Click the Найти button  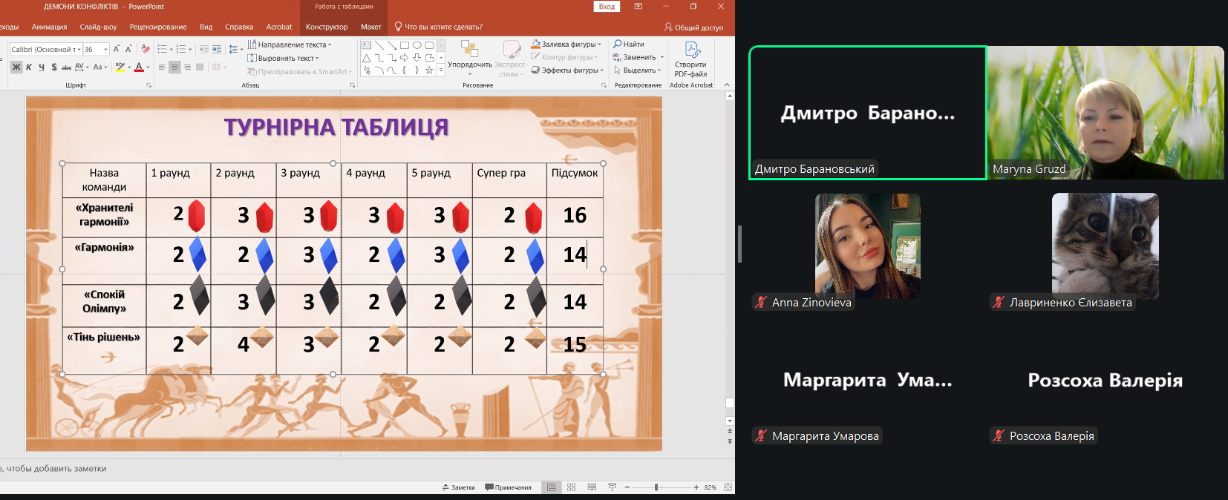coord(629,45)
